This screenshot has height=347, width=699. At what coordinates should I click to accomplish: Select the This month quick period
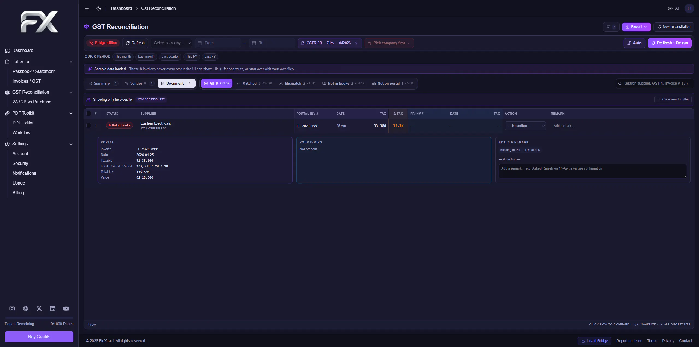pyautogui.click(x=123, y=57)
